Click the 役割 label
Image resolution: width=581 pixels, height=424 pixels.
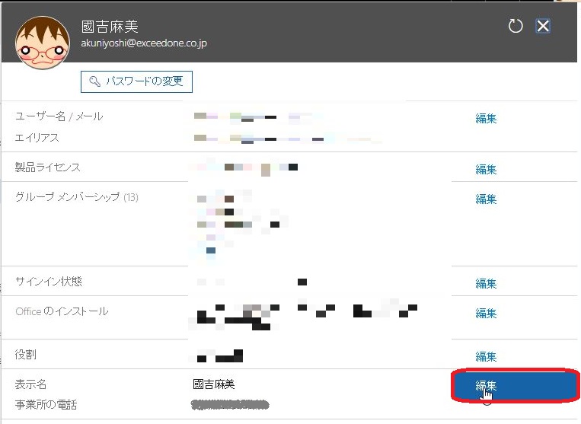(x=26, y=355)
